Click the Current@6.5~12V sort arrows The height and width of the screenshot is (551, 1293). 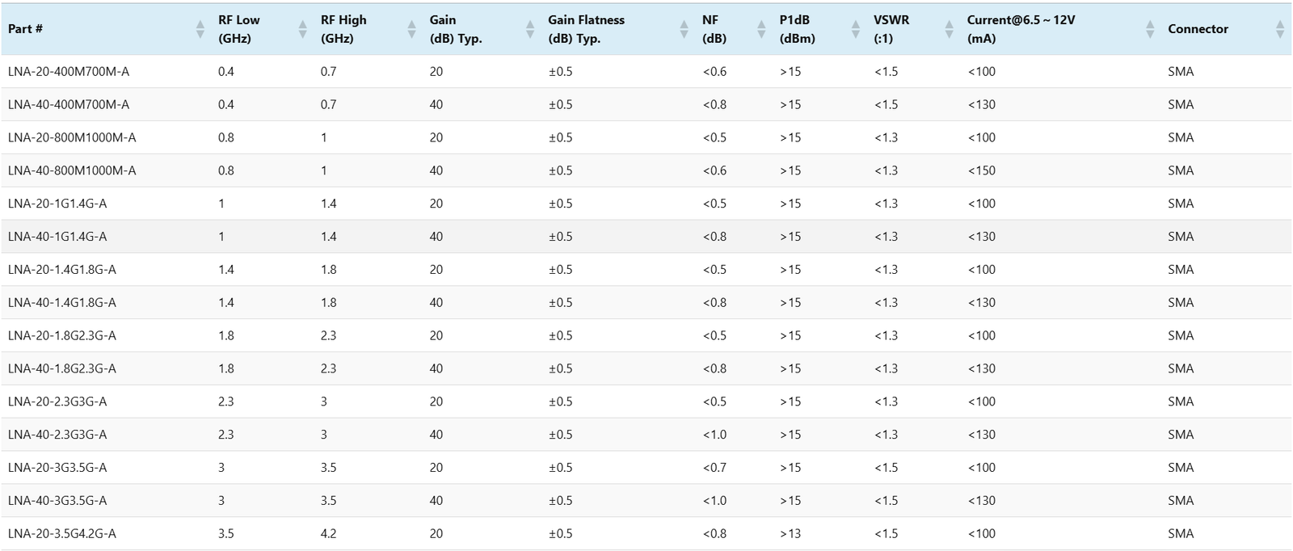point(1150,29)
